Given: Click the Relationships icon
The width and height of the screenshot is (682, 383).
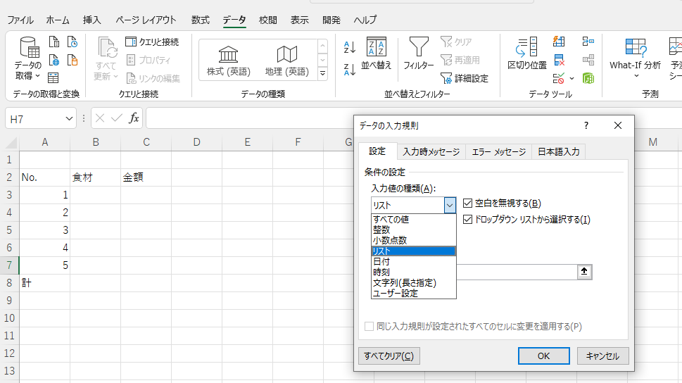Looking at the screenshot, I should pos(588,60).
